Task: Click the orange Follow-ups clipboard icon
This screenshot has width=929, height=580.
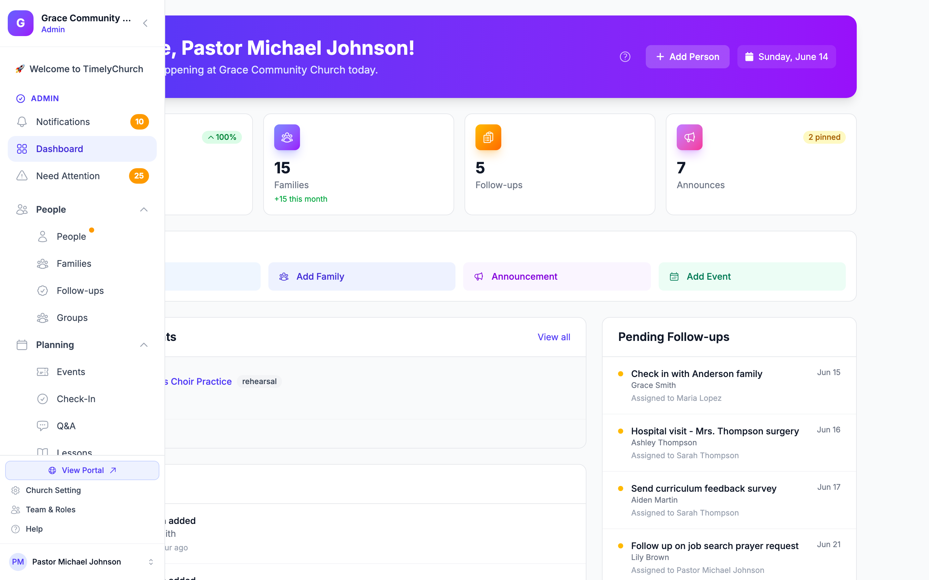Action: 488,137
